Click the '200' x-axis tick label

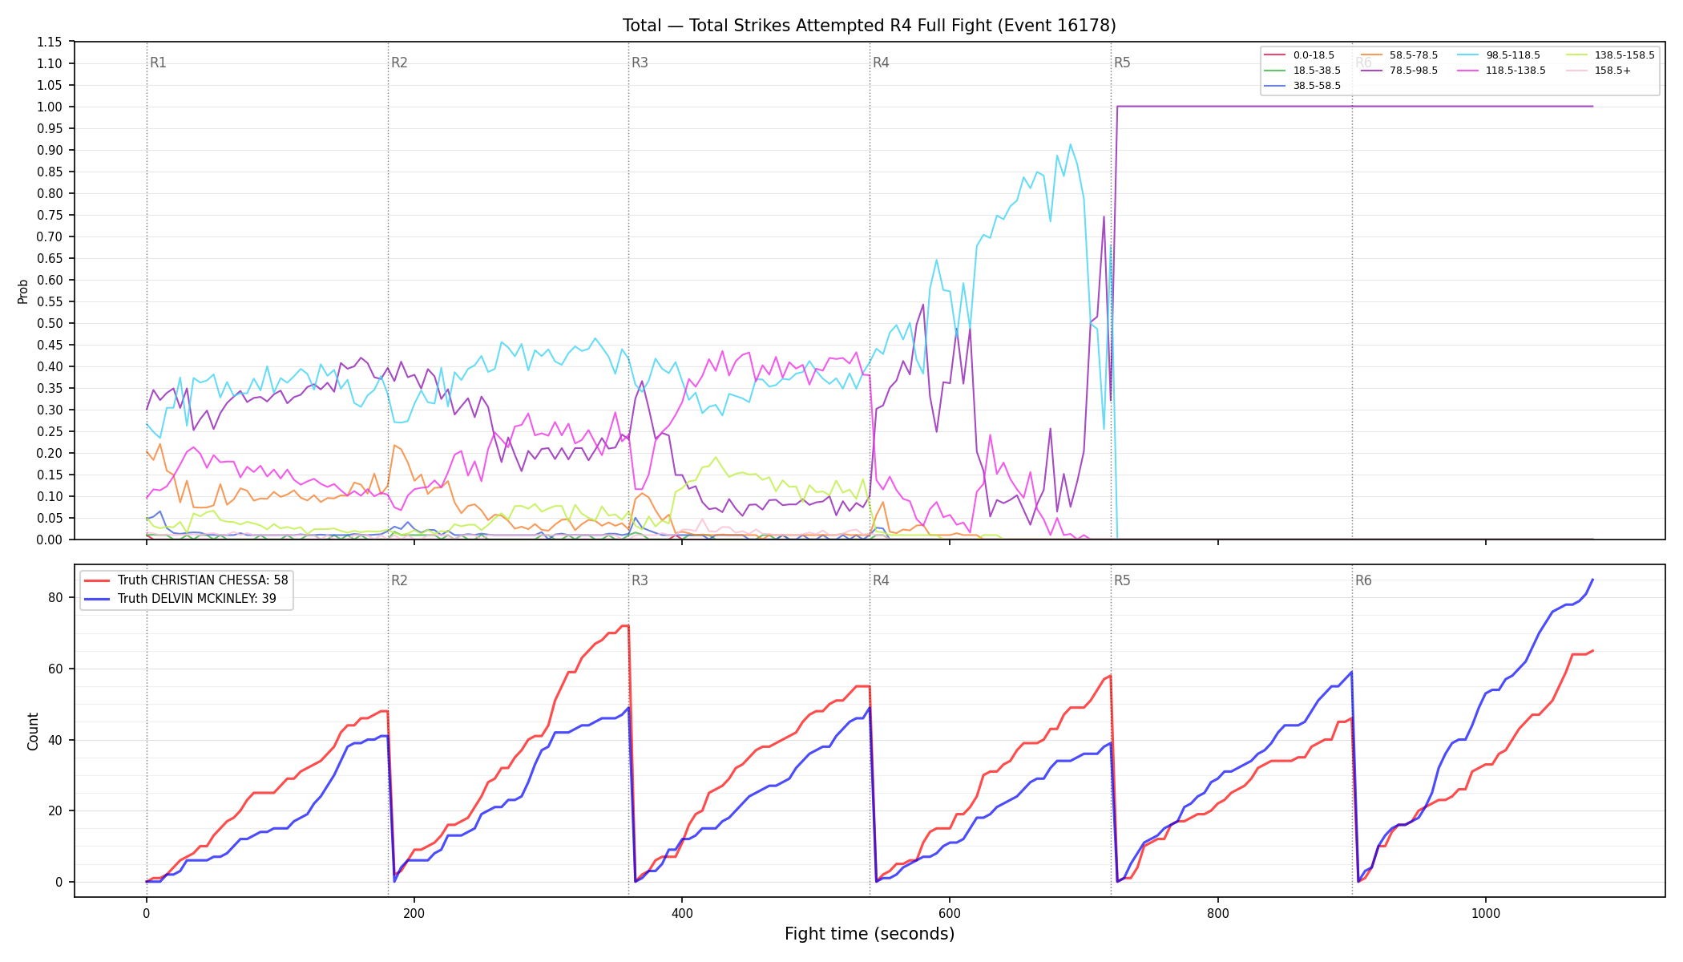(414, 913)
